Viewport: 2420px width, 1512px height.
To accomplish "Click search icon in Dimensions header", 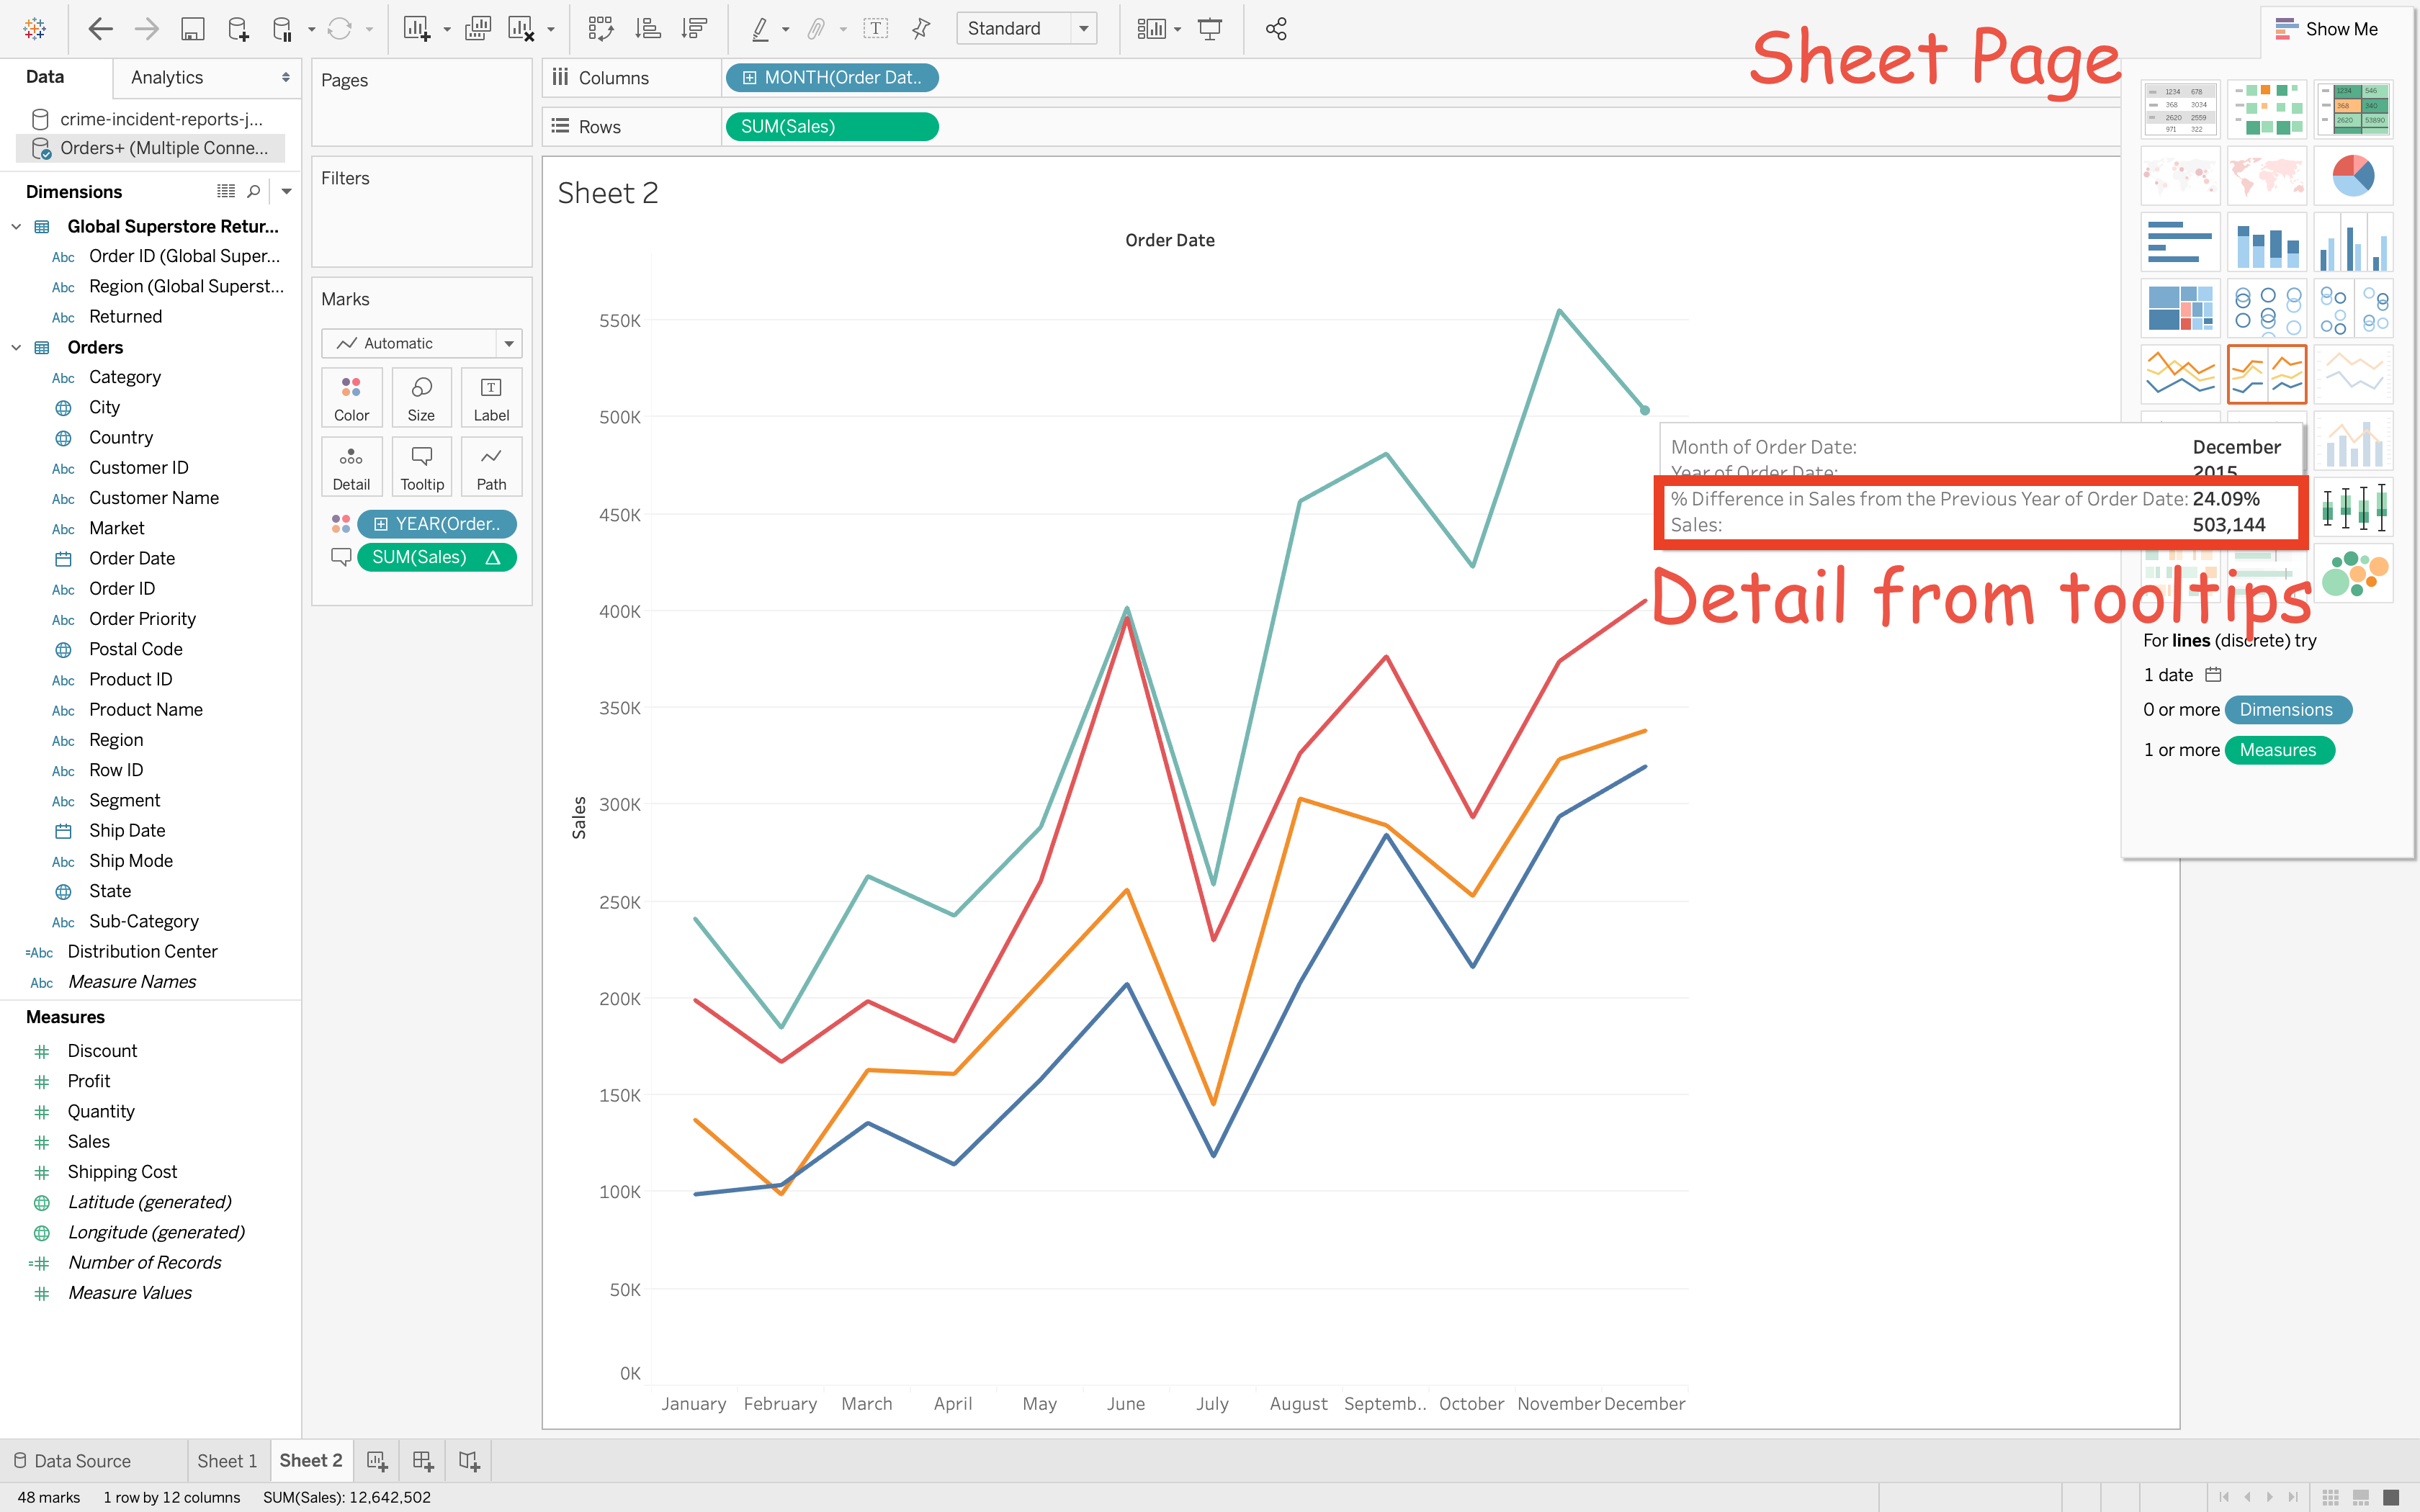I will click(x=254, y=191).
